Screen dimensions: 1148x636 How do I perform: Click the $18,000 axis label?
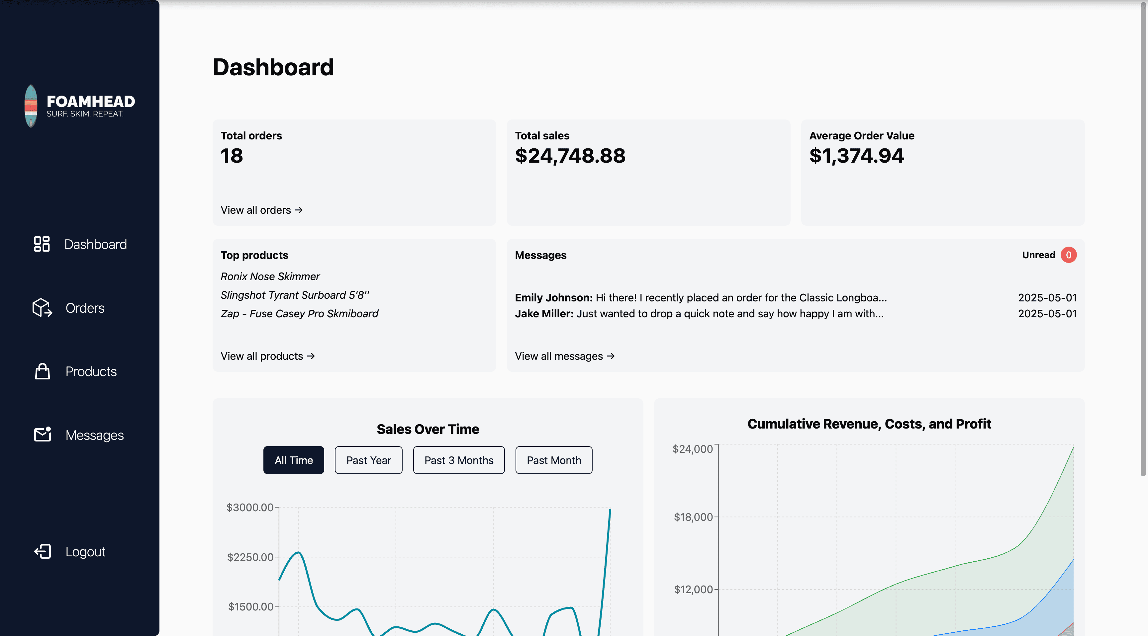pos(693,517)
